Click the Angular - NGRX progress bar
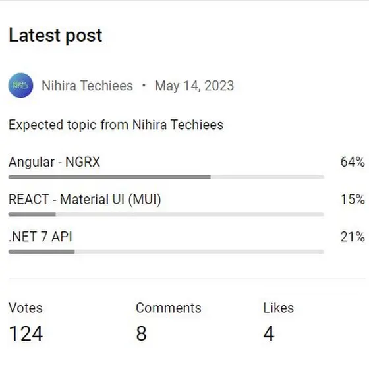The width and height of the screenshot is (369, 369). 166,177
